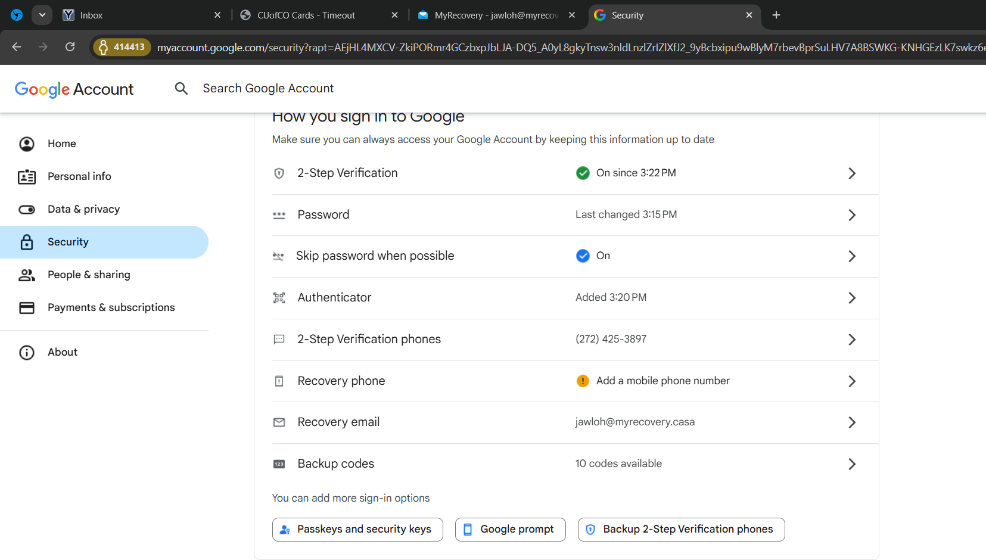Click the Personal info ID card icon
This screenshot has width=986, height=560.
pyautogui.click(x=27, y=176)
